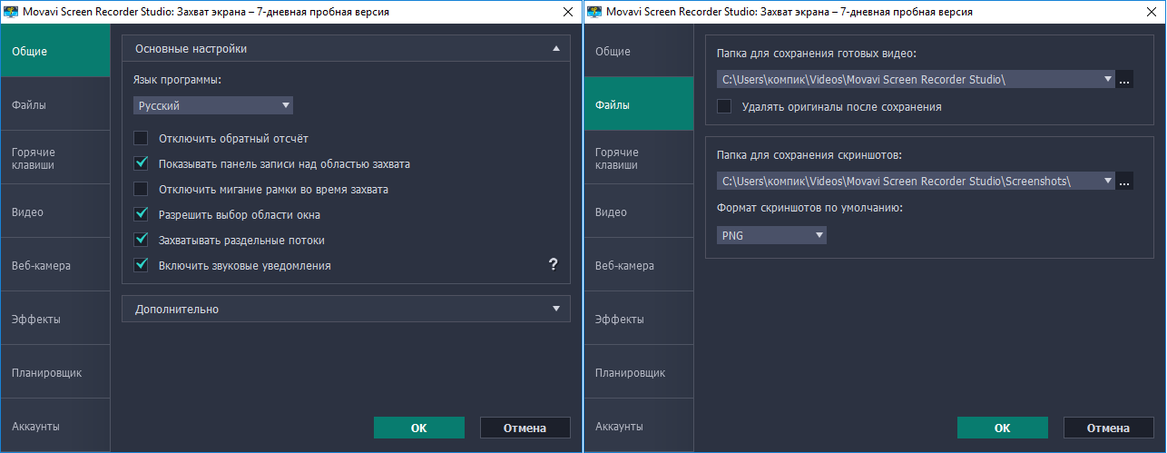1167x453 pixels.
Task: Open 'Эффекты' tab in the left window
Action: tap(55, 320)
